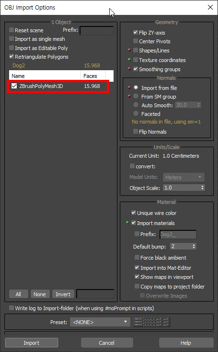This screenshot has width=218, height=352.
Task: Click the Cancel button
Action: tap(107, 342)
